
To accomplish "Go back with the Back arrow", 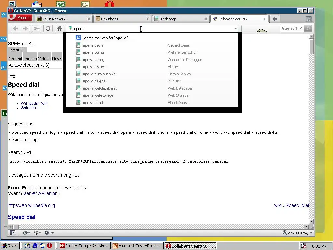I will tap(15, 29).
